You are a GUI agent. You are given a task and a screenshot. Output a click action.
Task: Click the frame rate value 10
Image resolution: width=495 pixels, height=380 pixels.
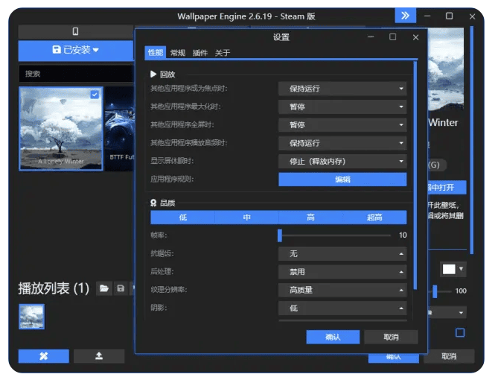click(403, 235)
